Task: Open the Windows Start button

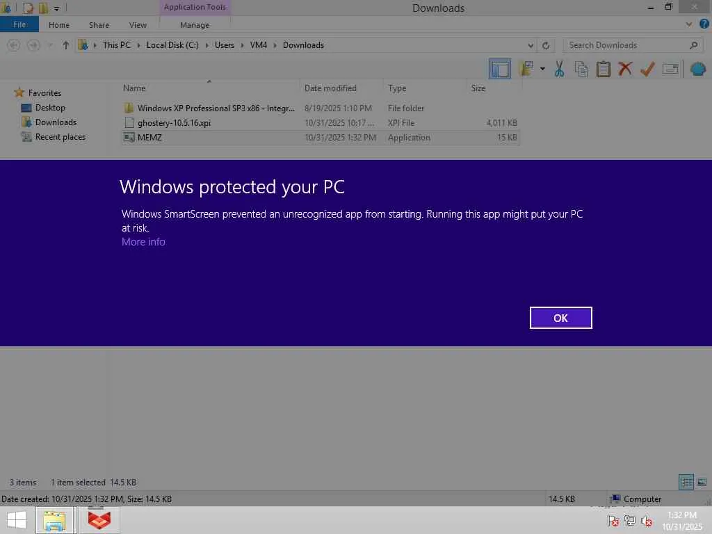Action: (17, 520)
